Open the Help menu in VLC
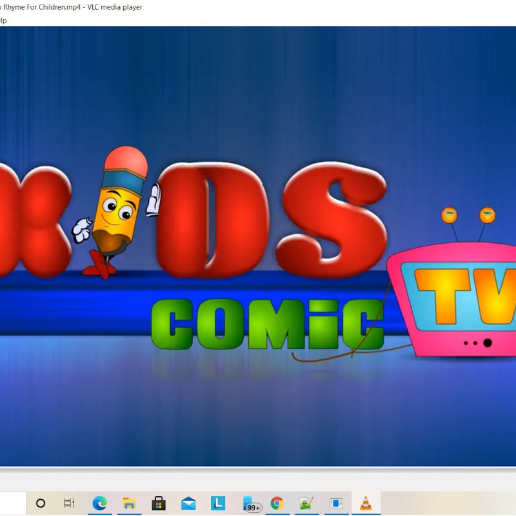Viewport: 516px width, 516px height. click(3, 20)
